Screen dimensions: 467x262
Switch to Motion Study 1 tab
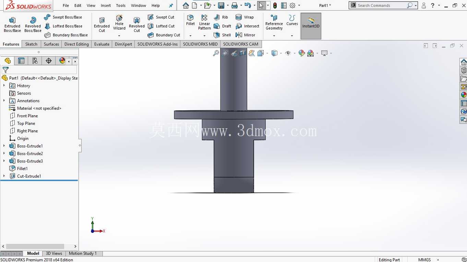[x=83, y=253]
